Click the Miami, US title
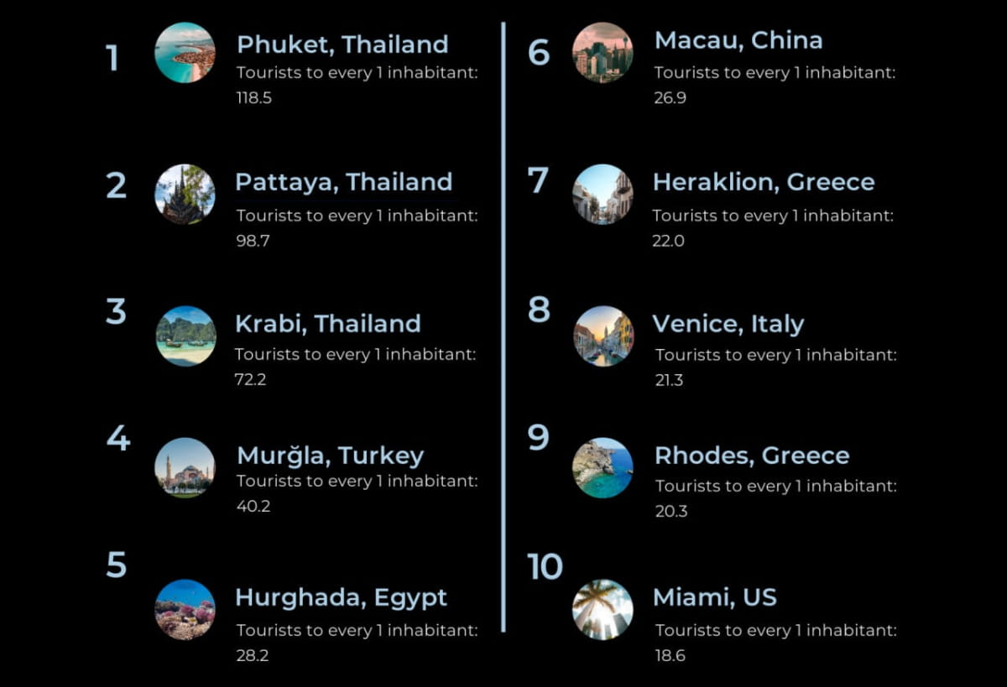Viewport: 1007px width, 687px height. 715,597
